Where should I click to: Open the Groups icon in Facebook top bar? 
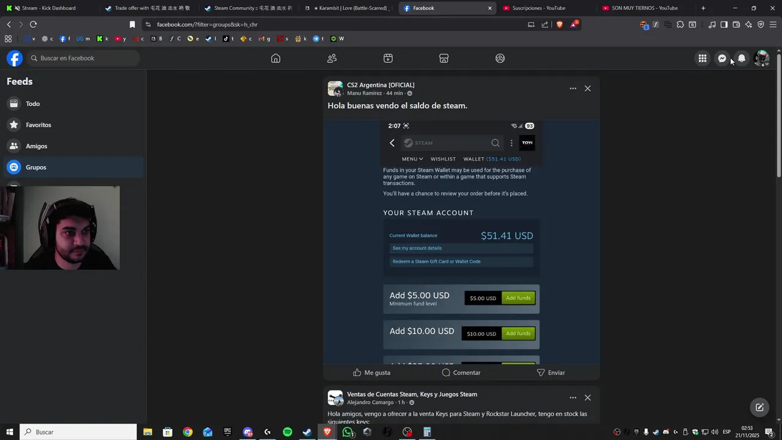click(x=500, y=58)
